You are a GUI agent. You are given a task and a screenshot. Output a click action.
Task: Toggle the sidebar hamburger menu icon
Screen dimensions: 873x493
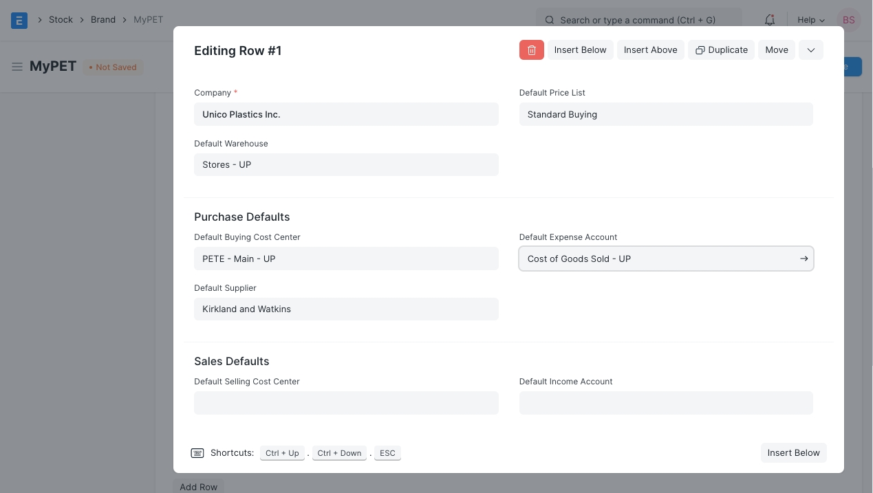pos(17,67)
